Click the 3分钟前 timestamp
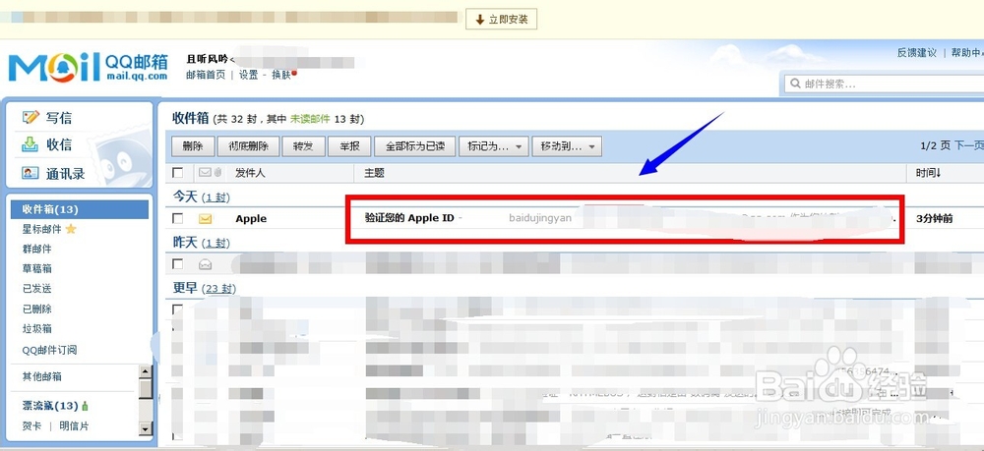The height and width of the screenshot is (451, 984). (x=935, y=218)
